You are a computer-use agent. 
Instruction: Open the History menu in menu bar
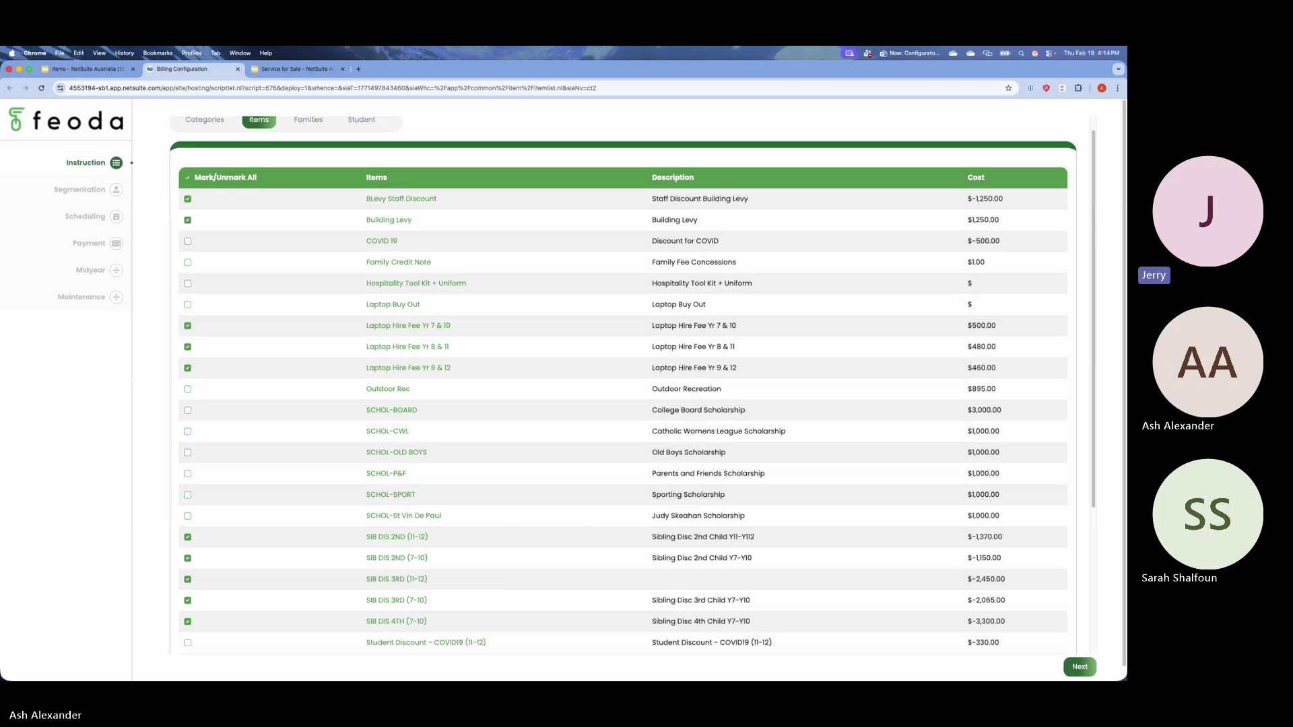[x=124, y=53]
